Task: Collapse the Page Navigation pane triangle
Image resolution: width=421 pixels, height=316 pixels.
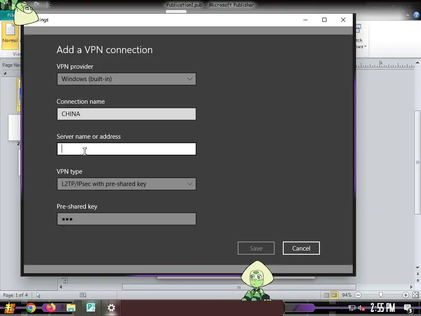Action: 5,73
